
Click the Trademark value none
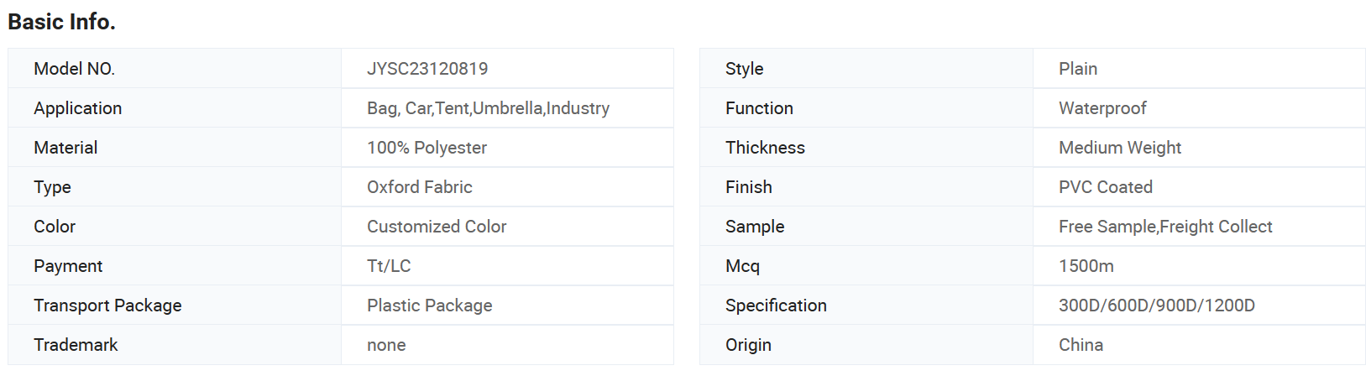click(386, 345)
